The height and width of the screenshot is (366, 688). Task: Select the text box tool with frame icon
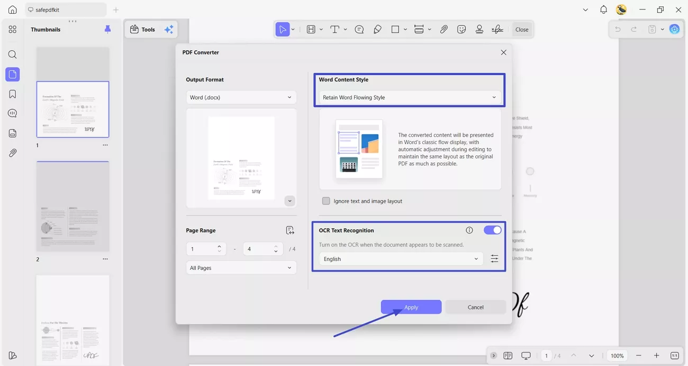pos(311,30)
